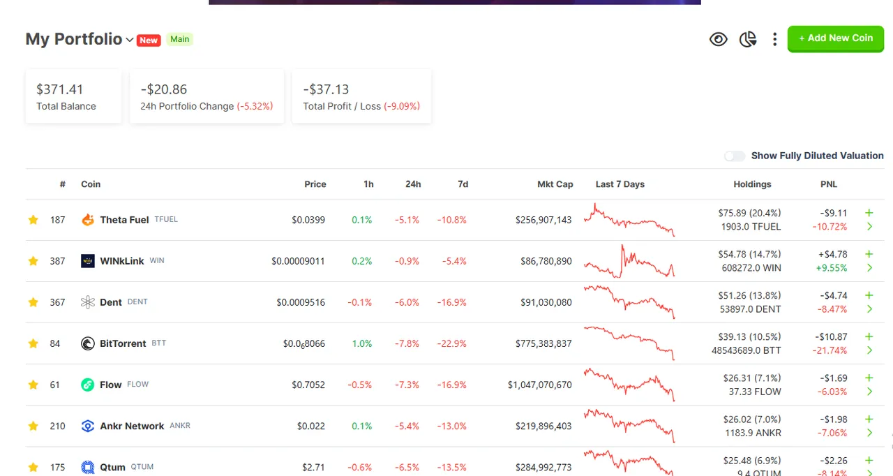This screenshot has height=476, width=893.
Task: Expand WINkLink row details chevron
Action: click(x=869, y=268)
